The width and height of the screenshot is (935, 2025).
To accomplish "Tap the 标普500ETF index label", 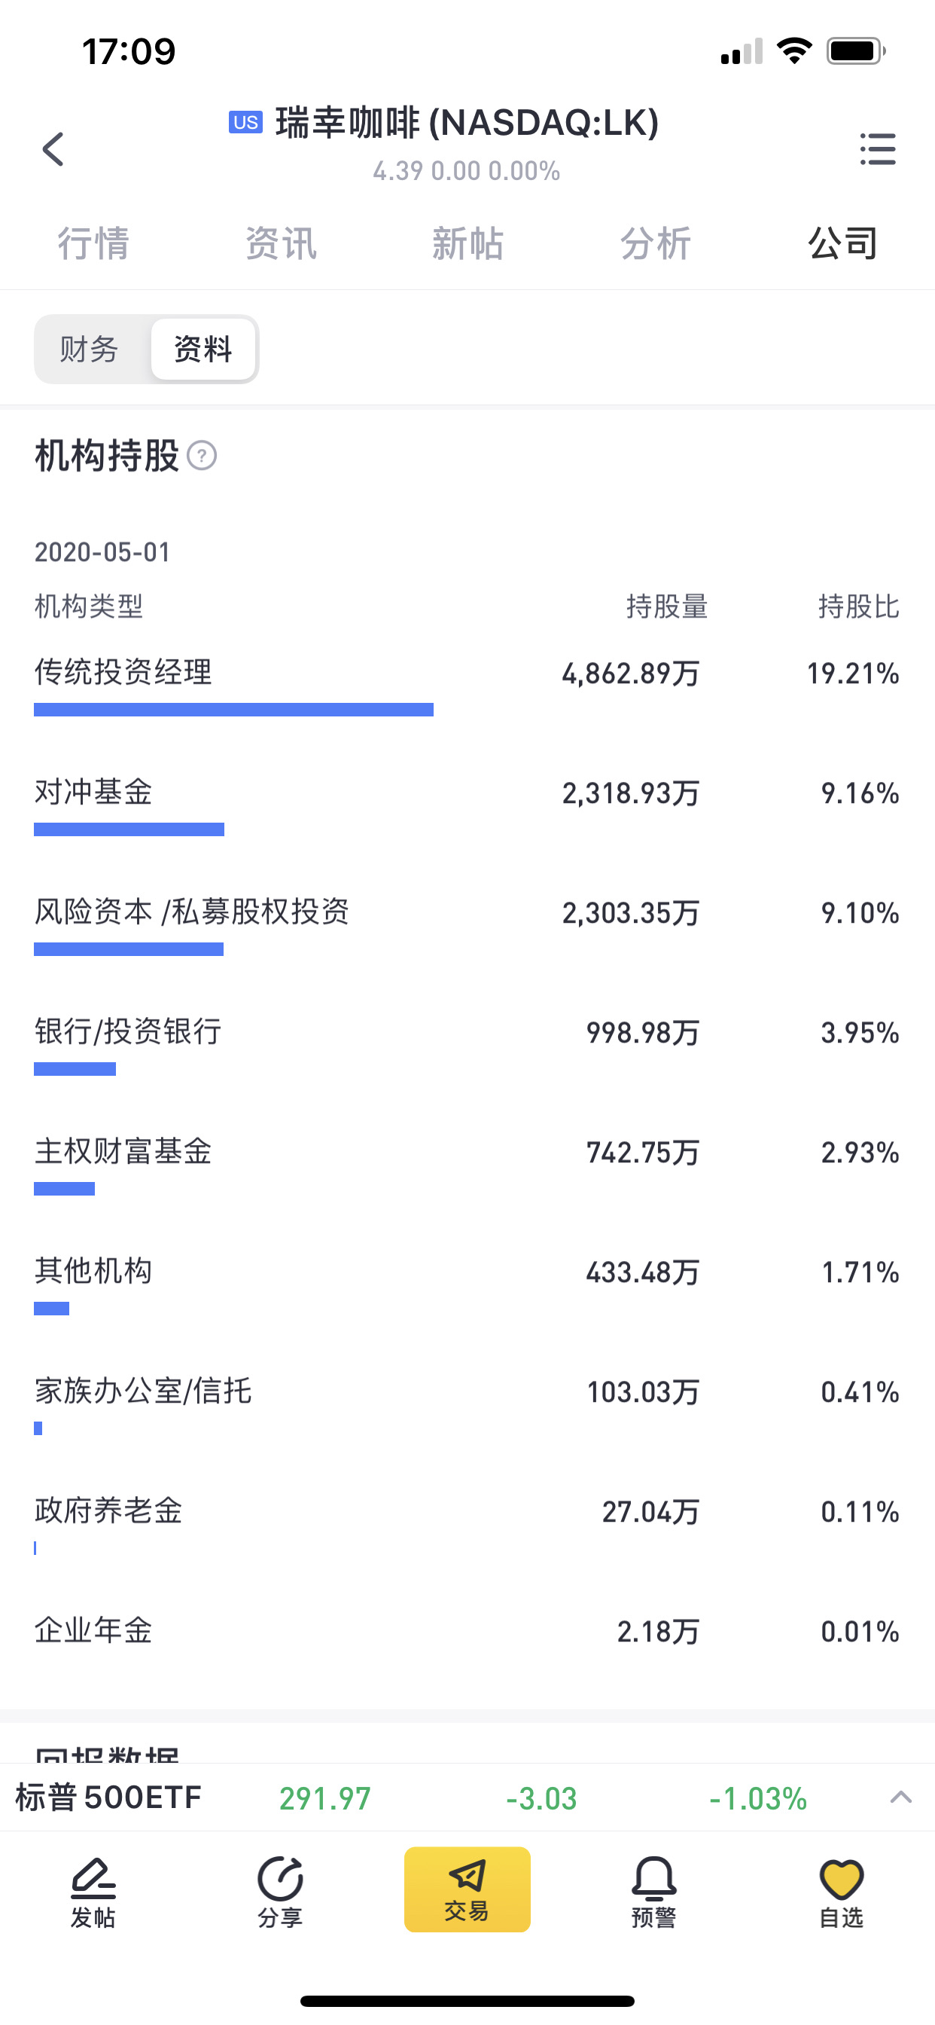I will coord(108,1797).
